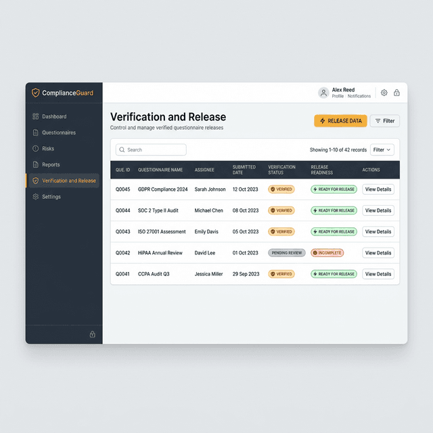Open the Dashboard grid icon
433x433 pixels.
click(x=36, y=116)
